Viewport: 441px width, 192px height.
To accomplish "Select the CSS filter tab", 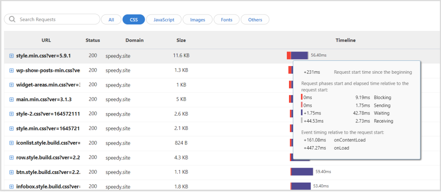I will click(134, 20).
